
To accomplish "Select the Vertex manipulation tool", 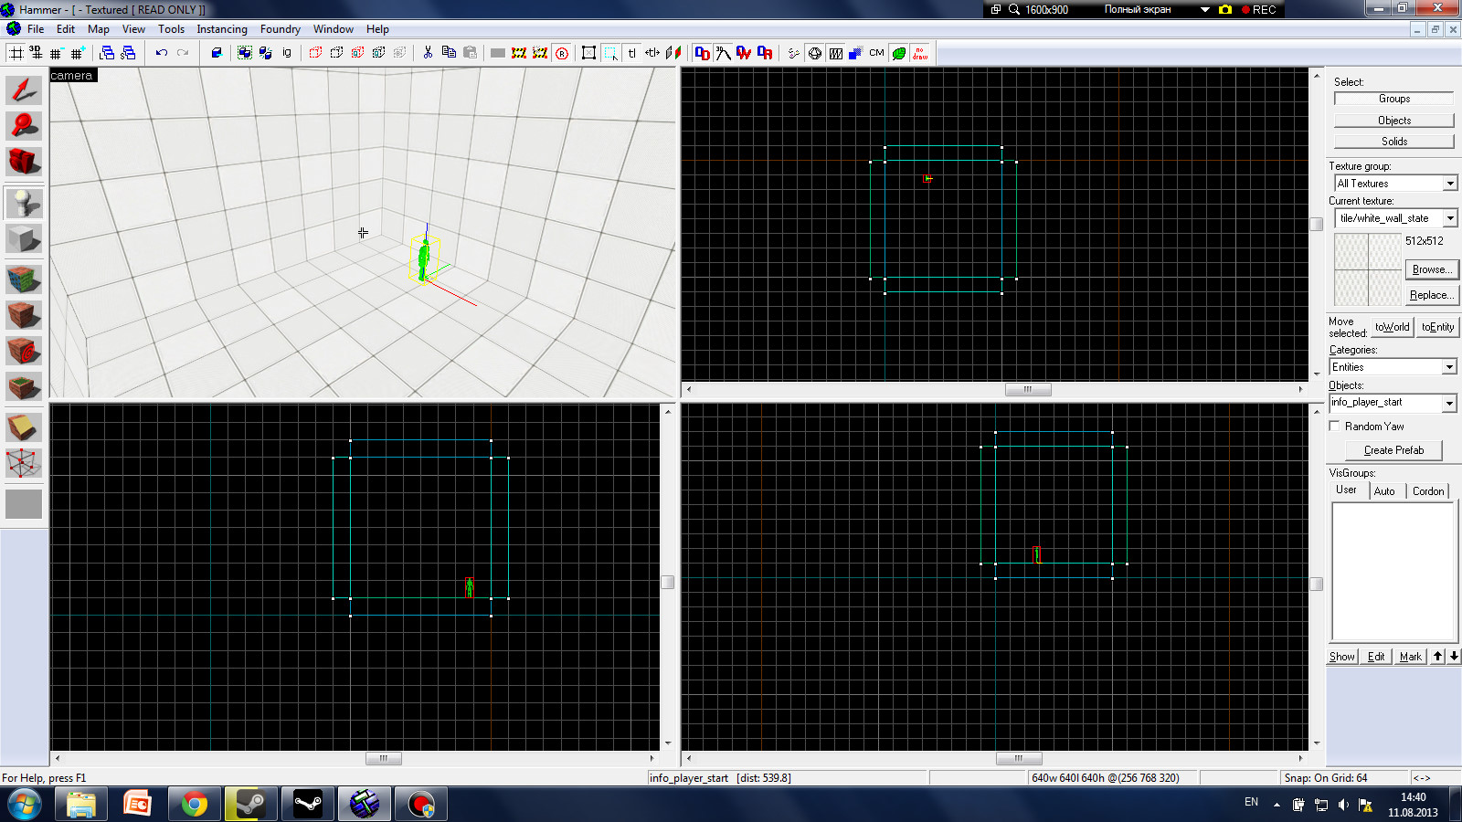I will [x=24, y=463].
